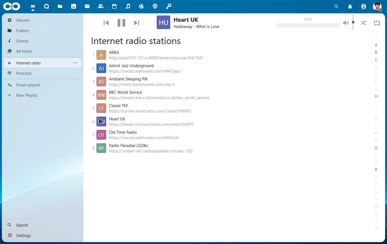The height and width of the screenshot is (244, 387).
Task: Open the Dashboard app icon
Action: pos(33,6)
